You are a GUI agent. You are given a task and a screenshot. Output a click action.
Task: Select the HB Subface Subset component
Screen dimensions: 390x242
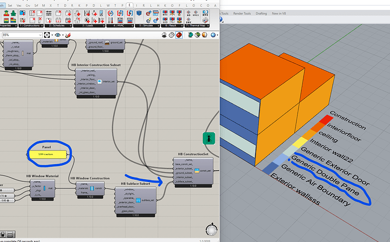click(x=136, y=200)
